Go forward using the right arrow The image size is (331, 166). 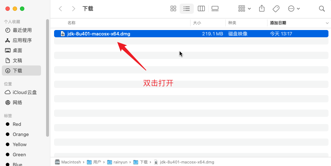pos(74,9)
